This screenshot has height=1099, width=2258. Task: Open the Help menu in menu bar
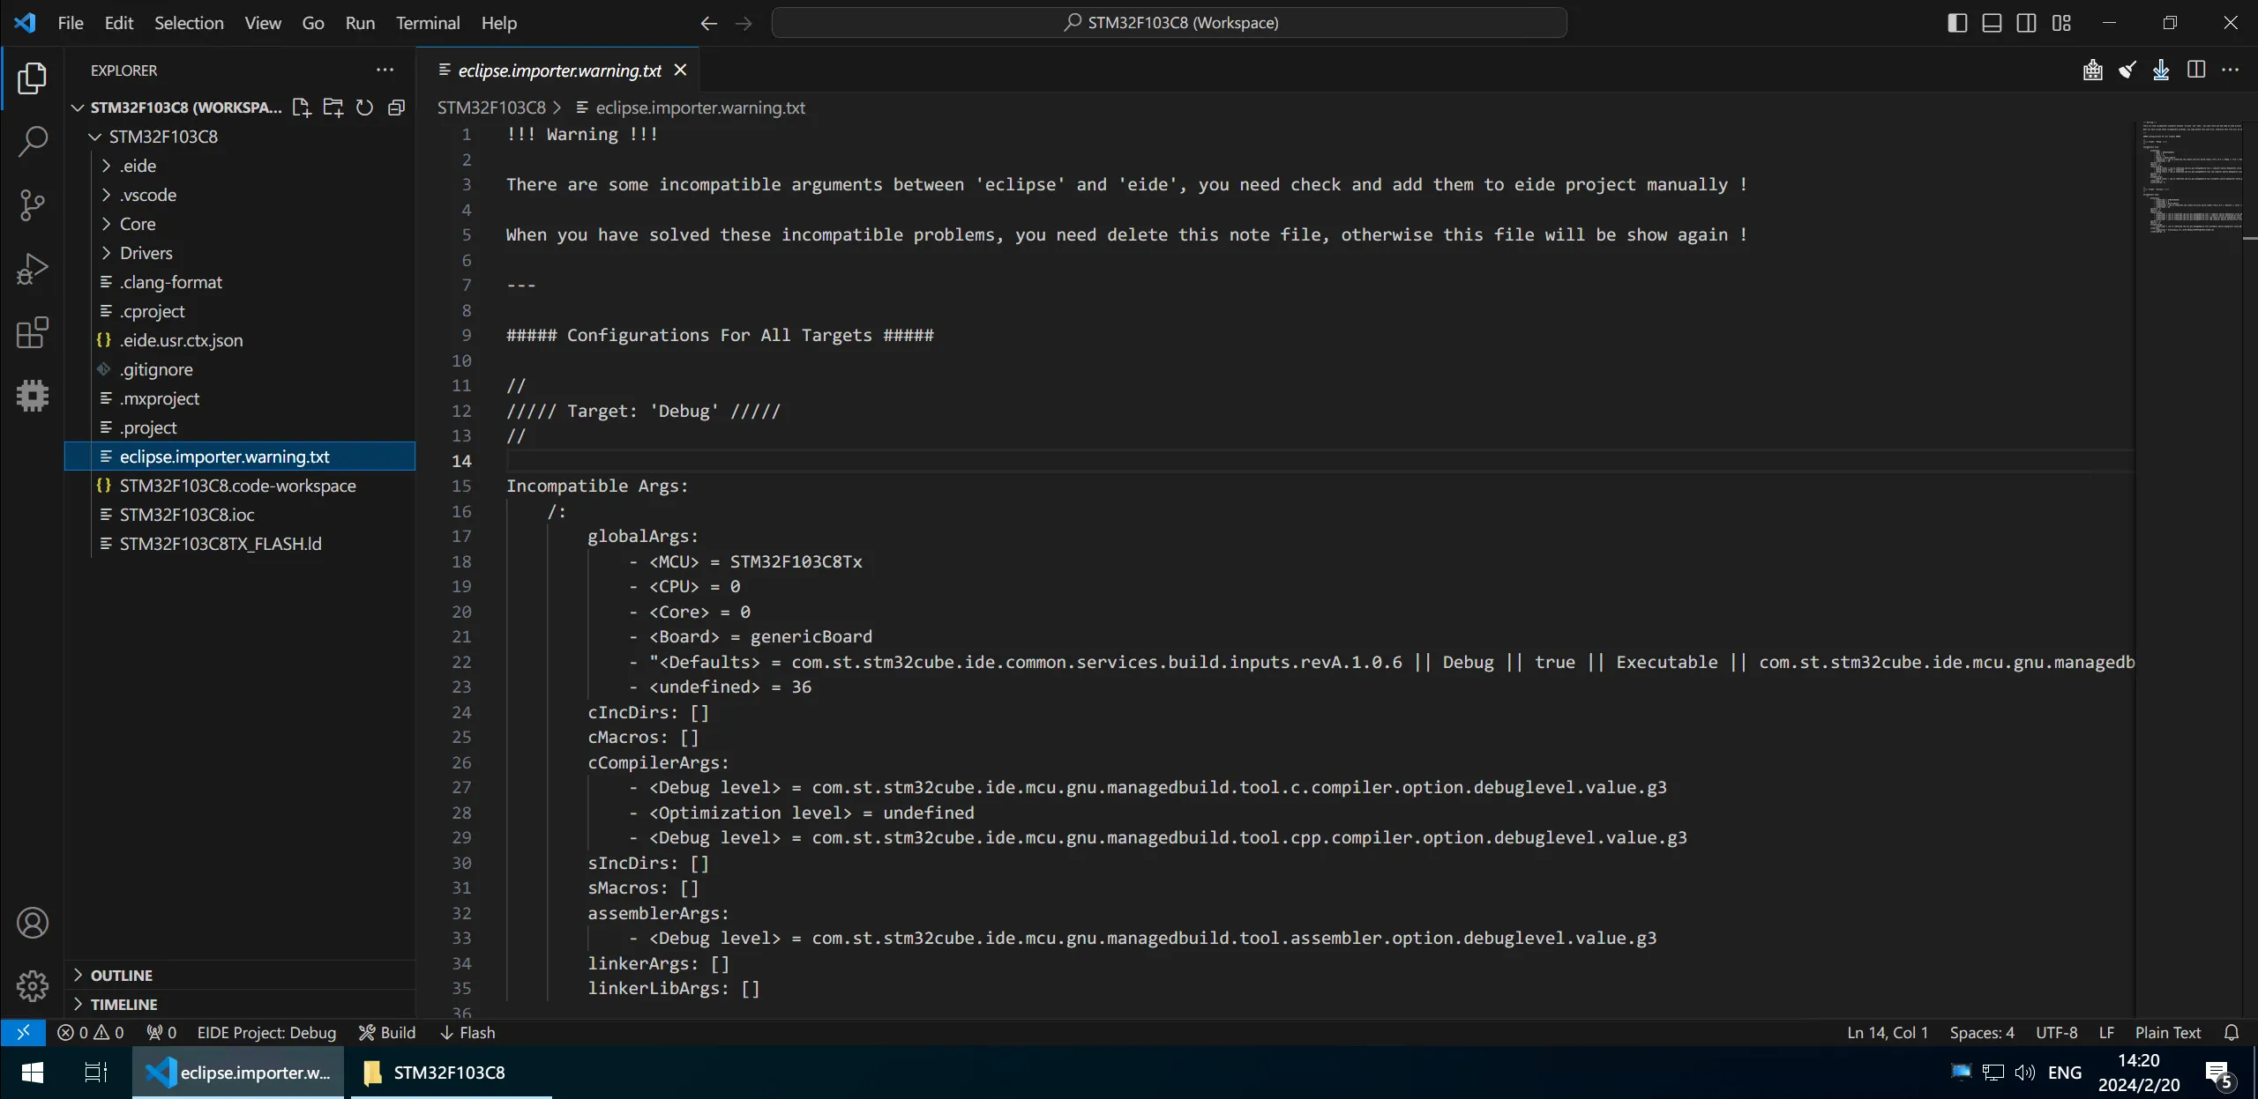point(500,21)
